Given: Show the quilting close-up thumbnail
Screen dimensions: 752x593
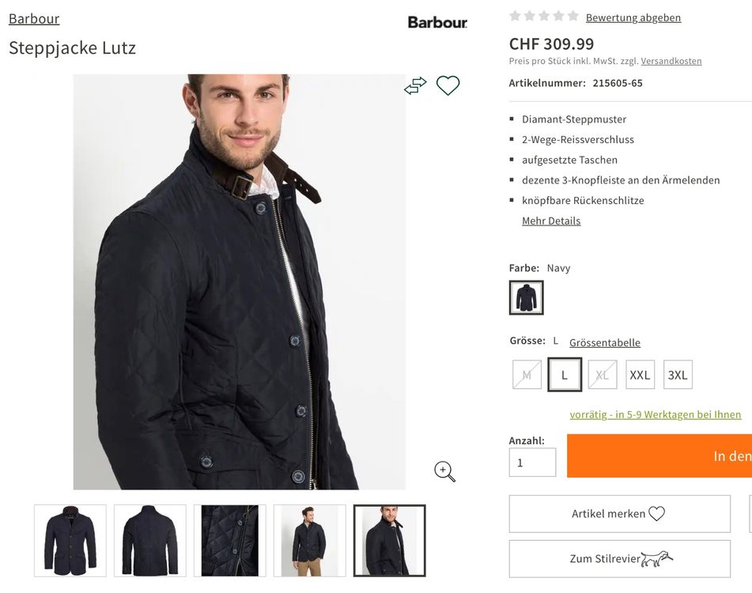Looking at the screenshot, I should click(x=230, y=541).
